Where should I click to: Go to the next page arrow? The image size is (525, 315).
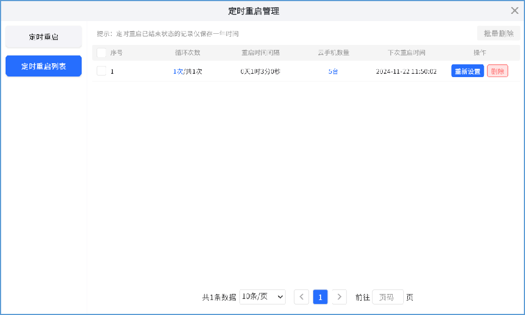coord(339,297)
